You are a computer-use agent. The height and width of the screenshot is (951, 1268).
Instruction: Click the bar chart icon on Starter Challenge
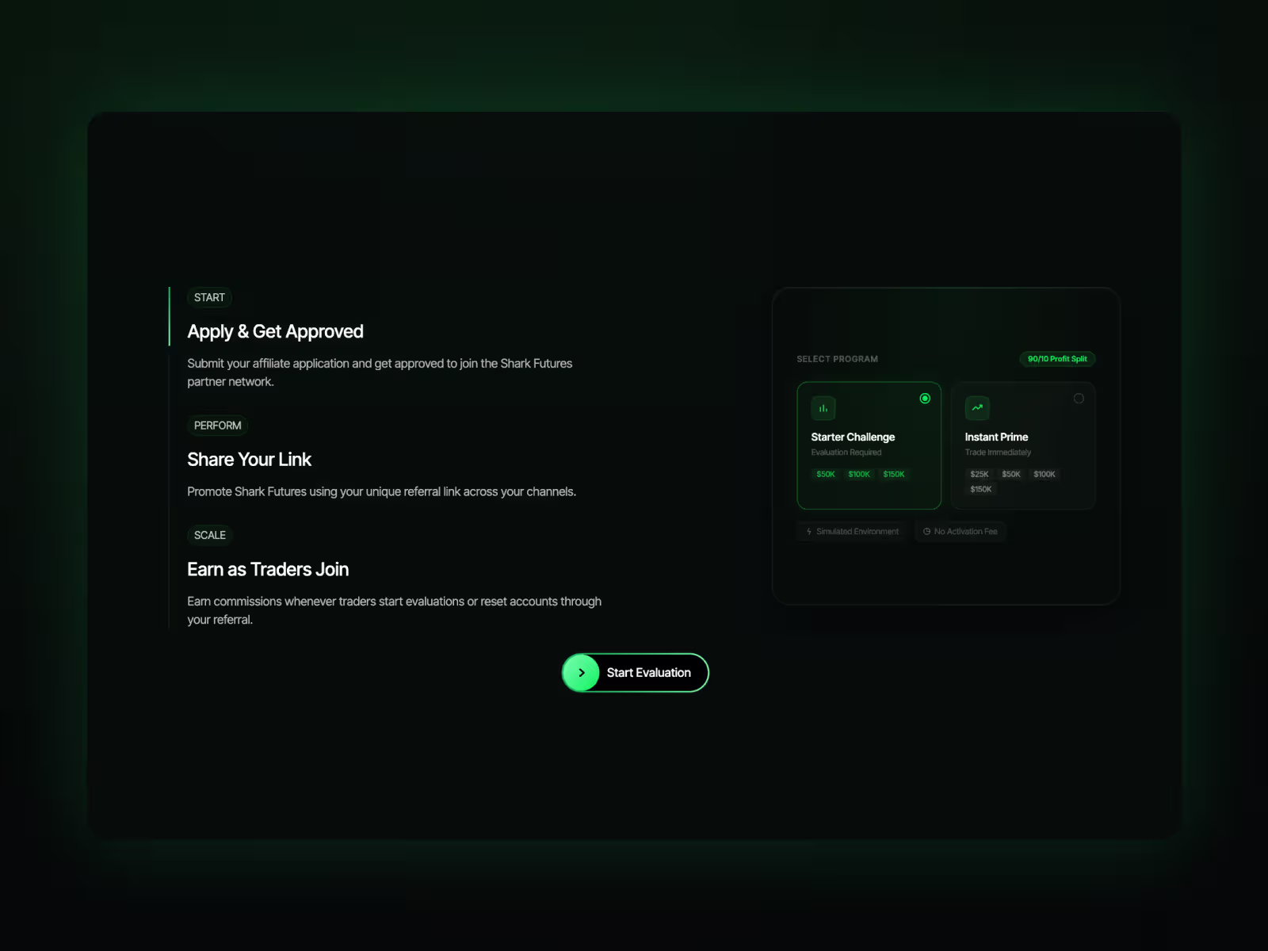[823, 408]
